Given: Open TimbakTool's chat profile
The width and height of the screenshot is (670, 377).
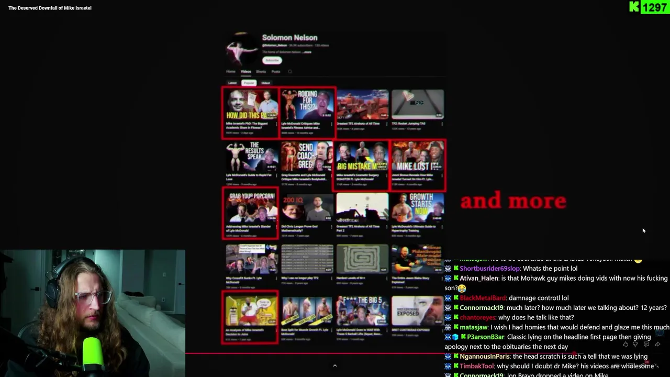Looking at the screenshot, I should [476, 367].
